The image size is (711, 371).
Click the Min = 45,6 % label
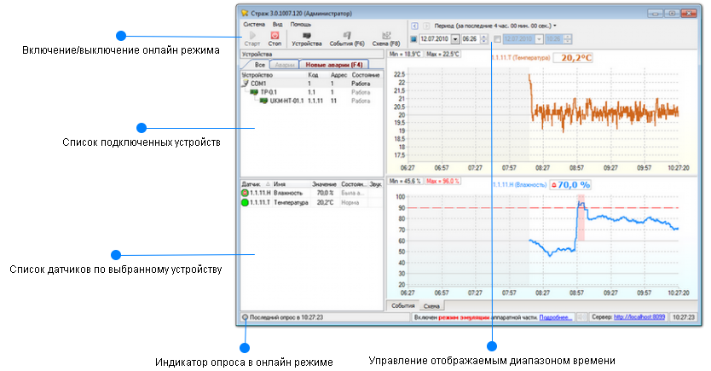point(405,181)
